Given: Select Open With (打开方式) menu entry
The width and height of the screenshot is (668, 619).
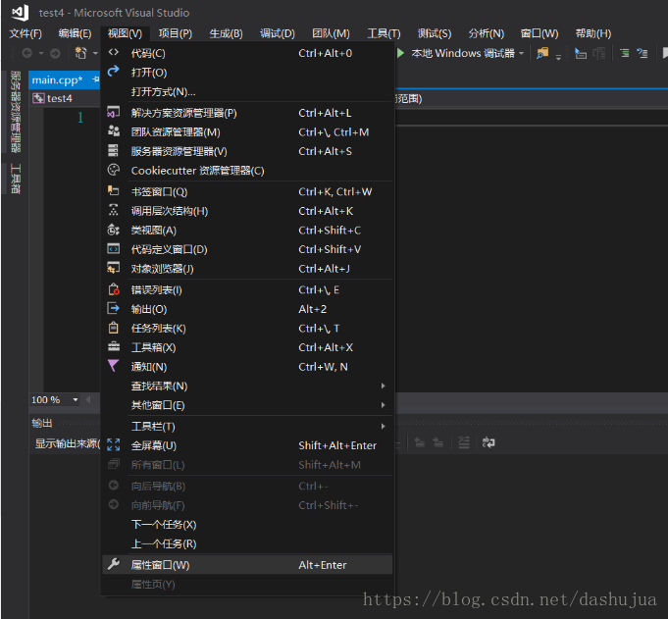Looking at the screenshot, I should (x=247, y=91).
